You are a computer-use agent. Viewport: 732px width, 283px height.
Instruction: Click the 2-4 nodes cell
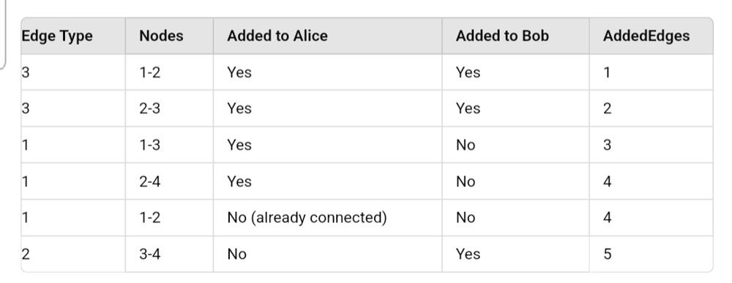click(169, 181)
